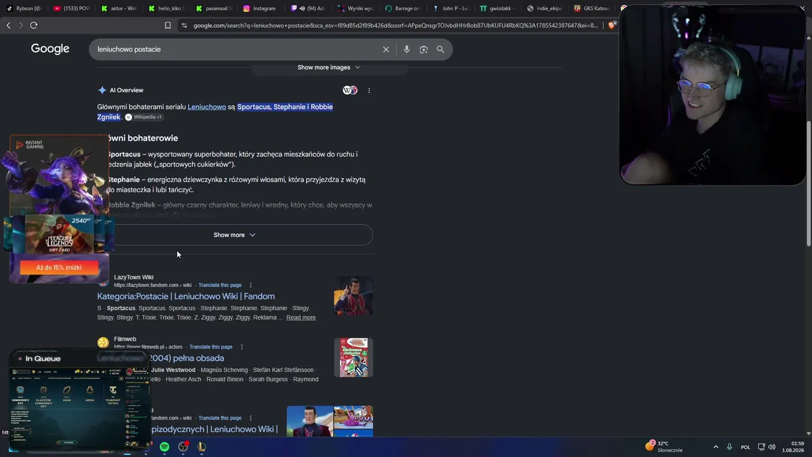Image resolution: width=812 pixels, height=457 pixels.
Task: Search by image with Google Lens
Action: tap(424, 50)
